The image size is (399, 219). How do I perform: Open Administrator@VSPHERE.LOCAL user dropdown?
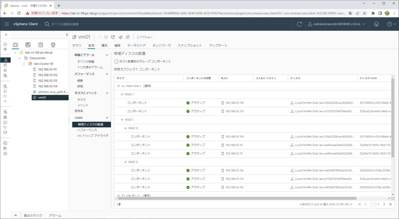click(336, 24)
